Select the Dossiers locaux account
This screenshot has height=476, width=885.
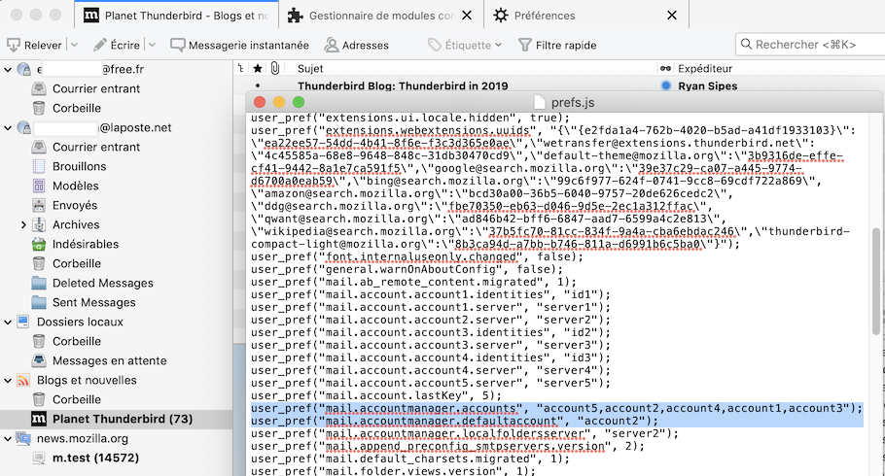point(80,323)
